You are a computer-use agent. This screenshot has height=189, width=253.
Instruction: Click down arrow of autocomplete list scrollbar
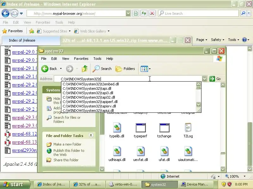coord(199,105)
